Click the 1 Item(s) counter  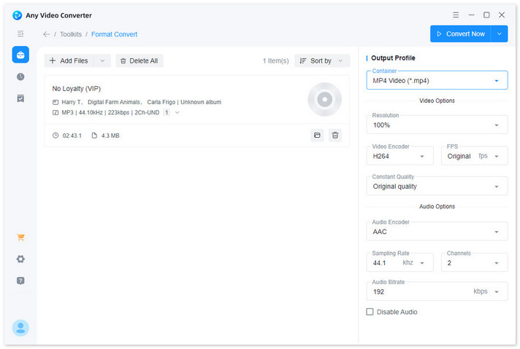(x=275, y=61)
